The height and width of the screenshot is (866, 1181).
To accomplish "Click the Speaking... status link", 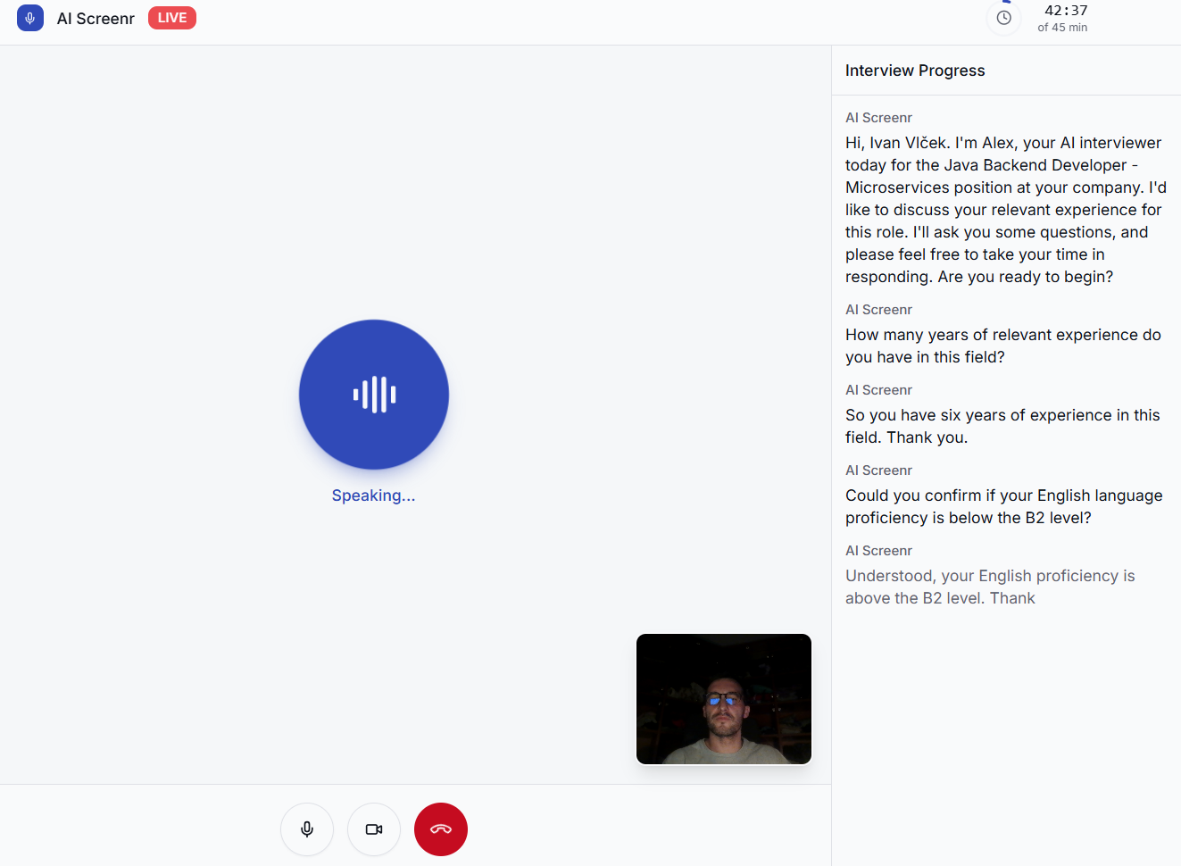I will (373, 495).
